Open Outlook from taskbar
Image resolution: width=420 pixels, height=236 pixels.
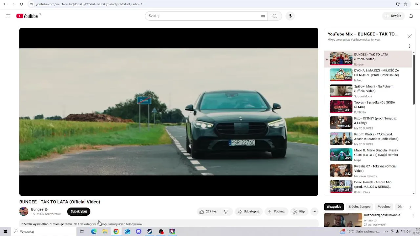(127, 231)
